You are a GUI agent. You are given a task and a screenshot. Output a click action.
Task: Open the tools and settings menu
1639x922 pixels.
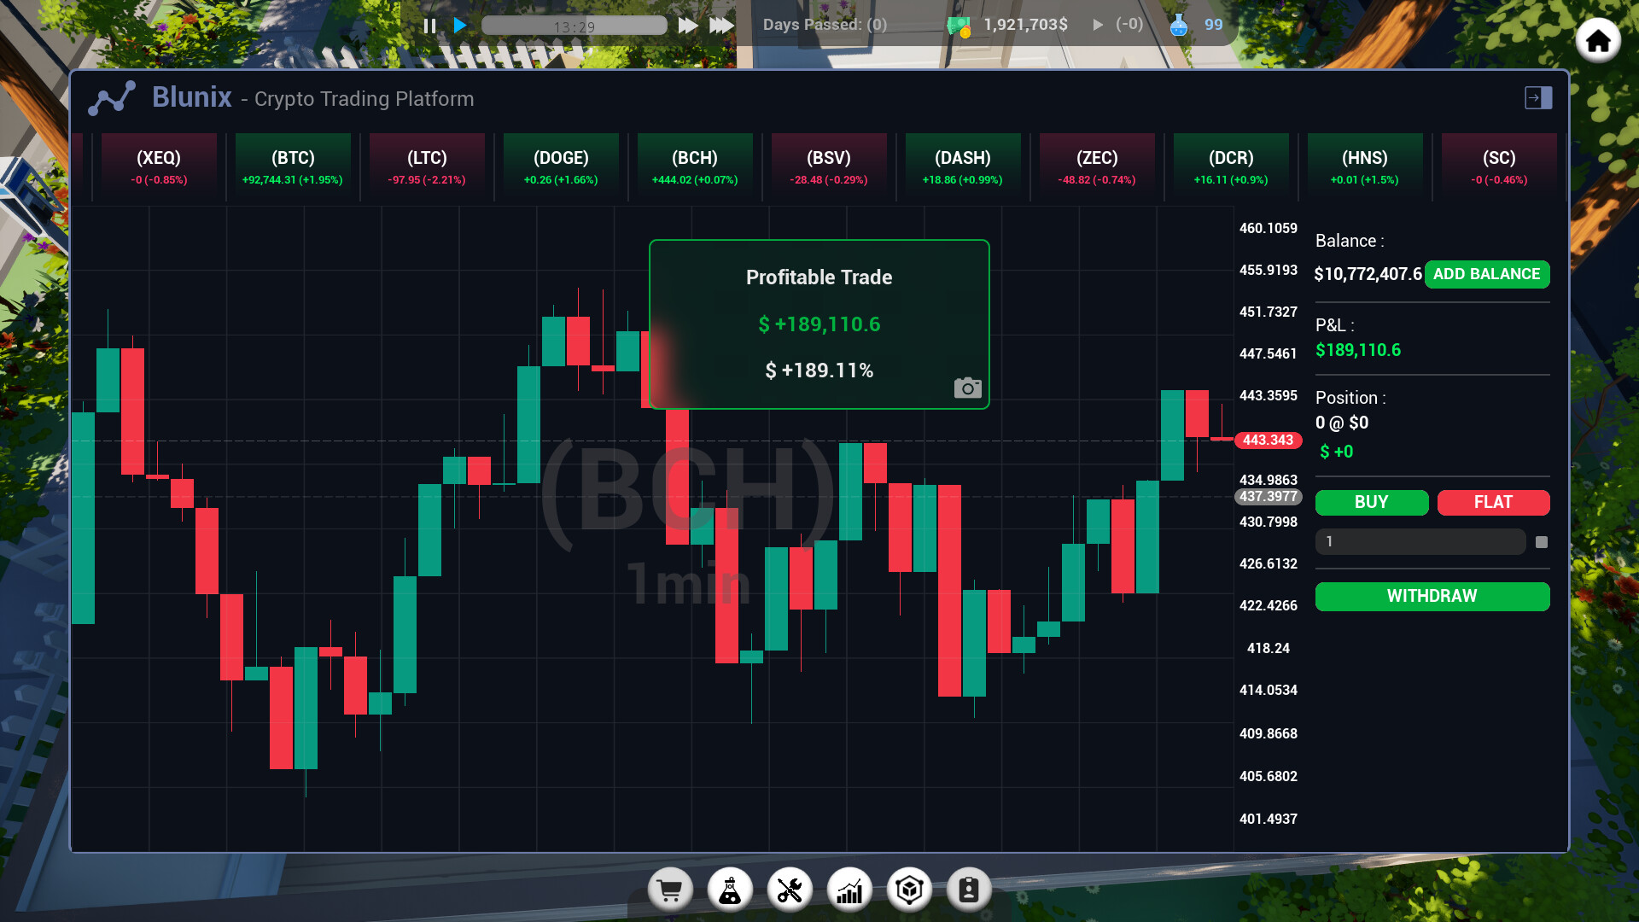(x=790, y=890)
